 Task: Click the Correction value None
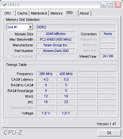(108, 34)
